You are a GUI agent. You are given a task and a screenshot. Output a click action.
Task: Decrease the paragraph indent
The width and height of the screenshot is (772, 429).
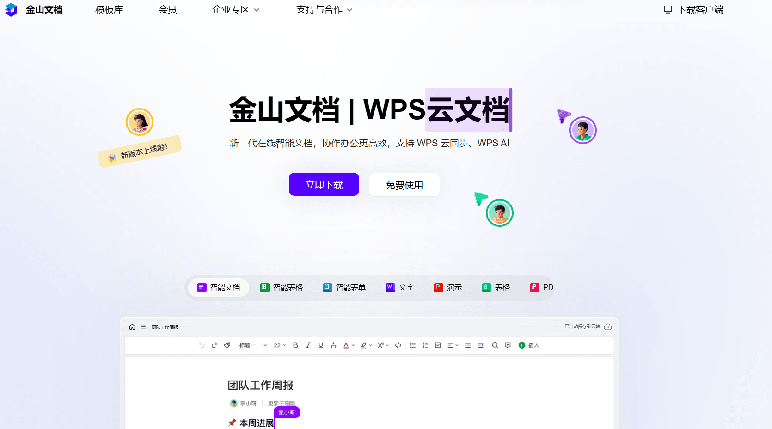pyautogui.click(x=468, y=345)
